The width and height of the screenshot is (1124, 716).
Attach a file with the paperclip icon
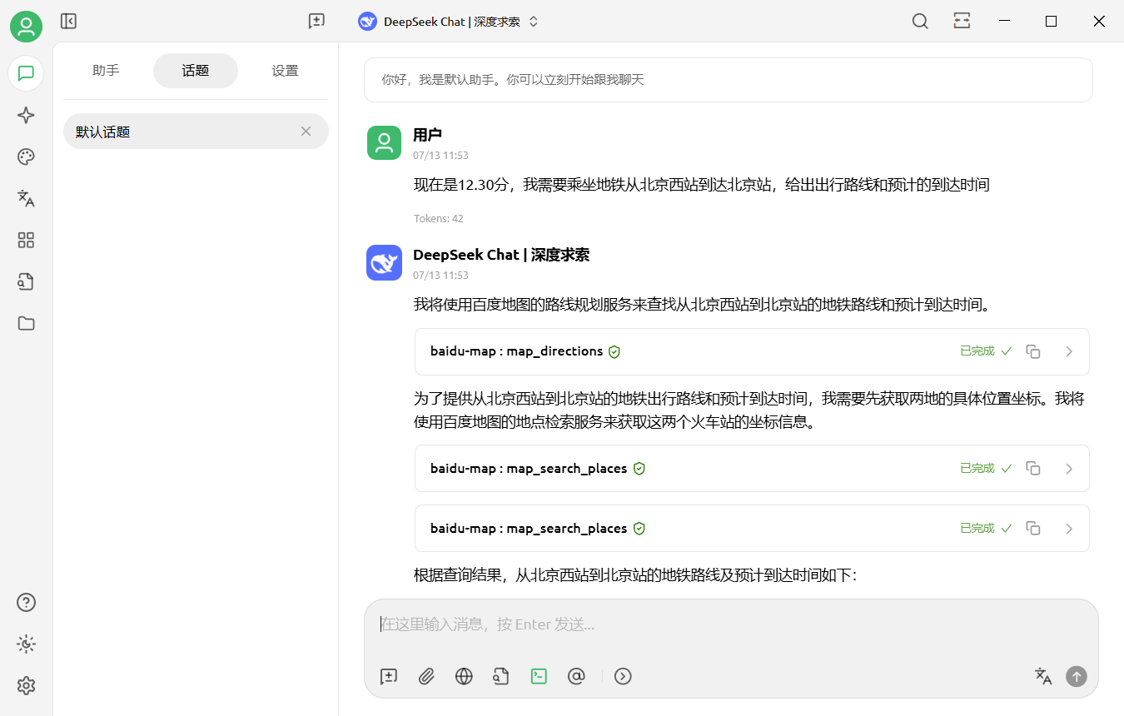coord(426,676)
